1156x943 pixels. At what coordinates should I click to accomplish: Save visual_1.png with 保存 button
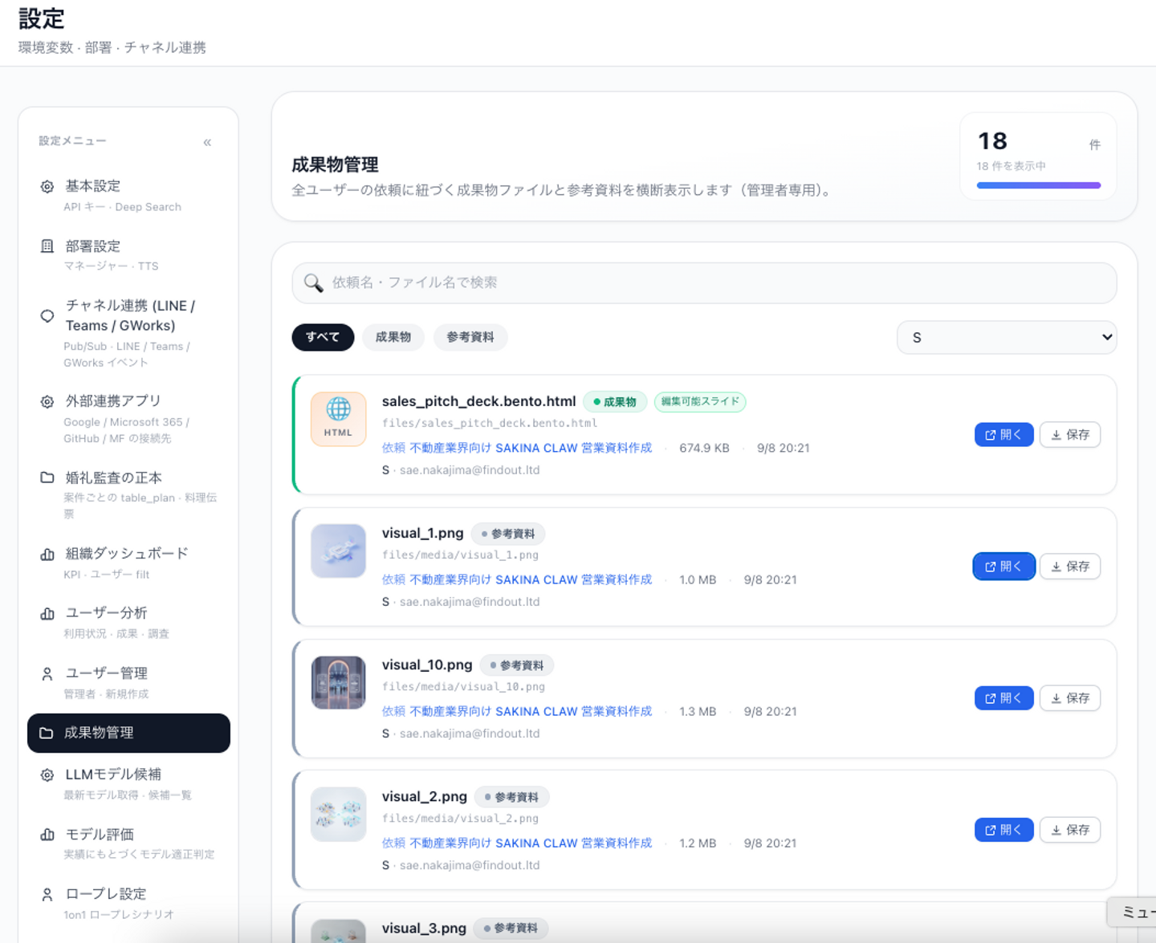point(1070,567)
